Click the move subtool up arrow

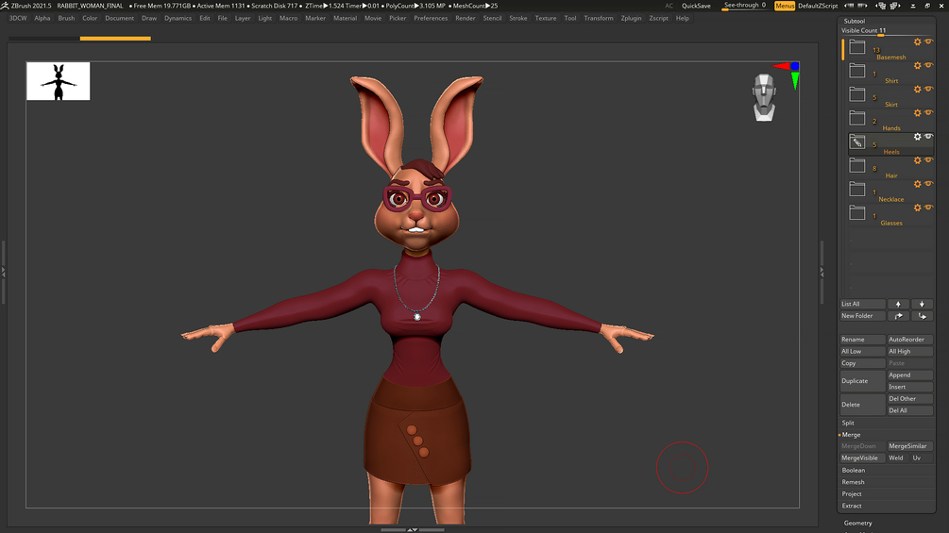pyautogui.click(x=898, y=304)
